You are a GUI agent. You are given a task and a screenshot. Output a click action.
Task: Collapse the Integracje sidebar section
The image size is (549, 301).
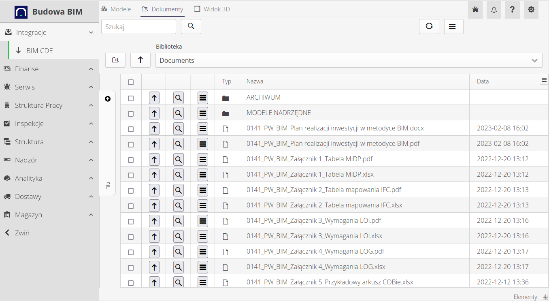49,32
